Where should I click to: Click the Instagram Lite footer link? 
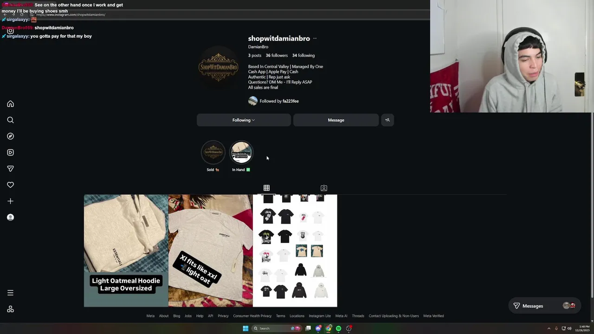(x=320, y=316)
